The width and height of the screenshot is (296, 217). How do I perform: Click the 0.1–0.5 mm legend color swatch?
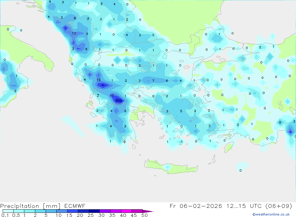[x=8, y=211]
